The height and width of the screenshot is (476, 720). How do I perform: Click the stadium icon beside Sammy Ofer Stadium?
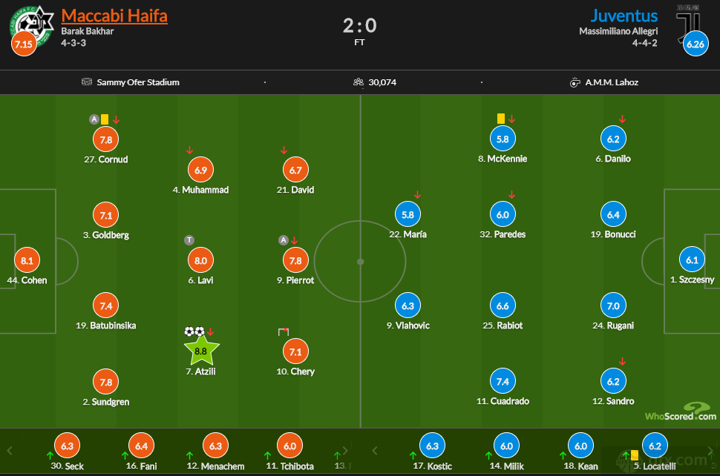pyautogui.click(x=87, y=82)
